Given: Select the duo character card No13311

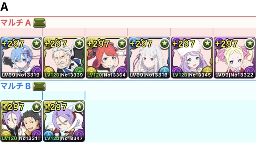Looking at the screenshot, I should tap(21, 121).
